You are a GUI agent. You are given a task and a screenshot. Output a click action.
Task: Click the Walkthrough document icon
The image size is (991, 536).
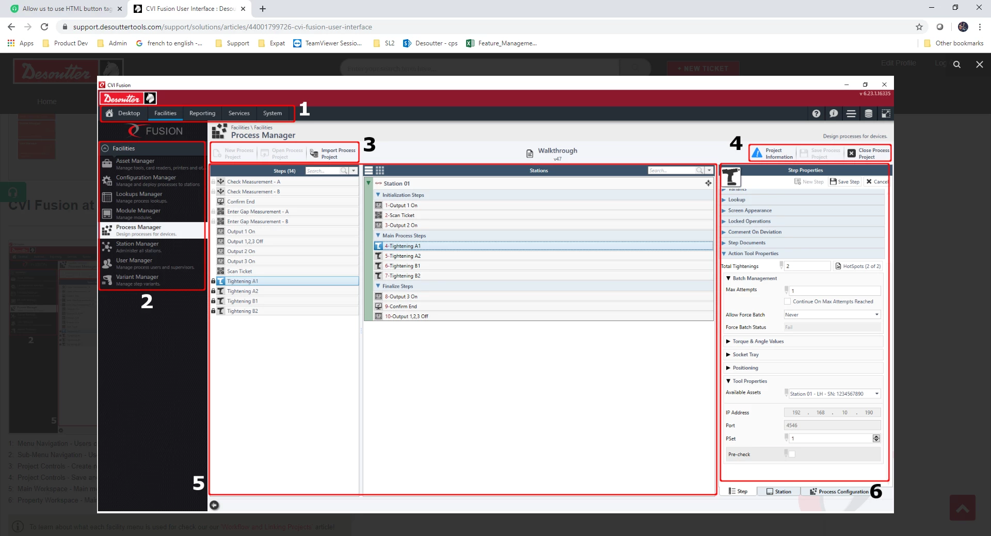[530, 154]
